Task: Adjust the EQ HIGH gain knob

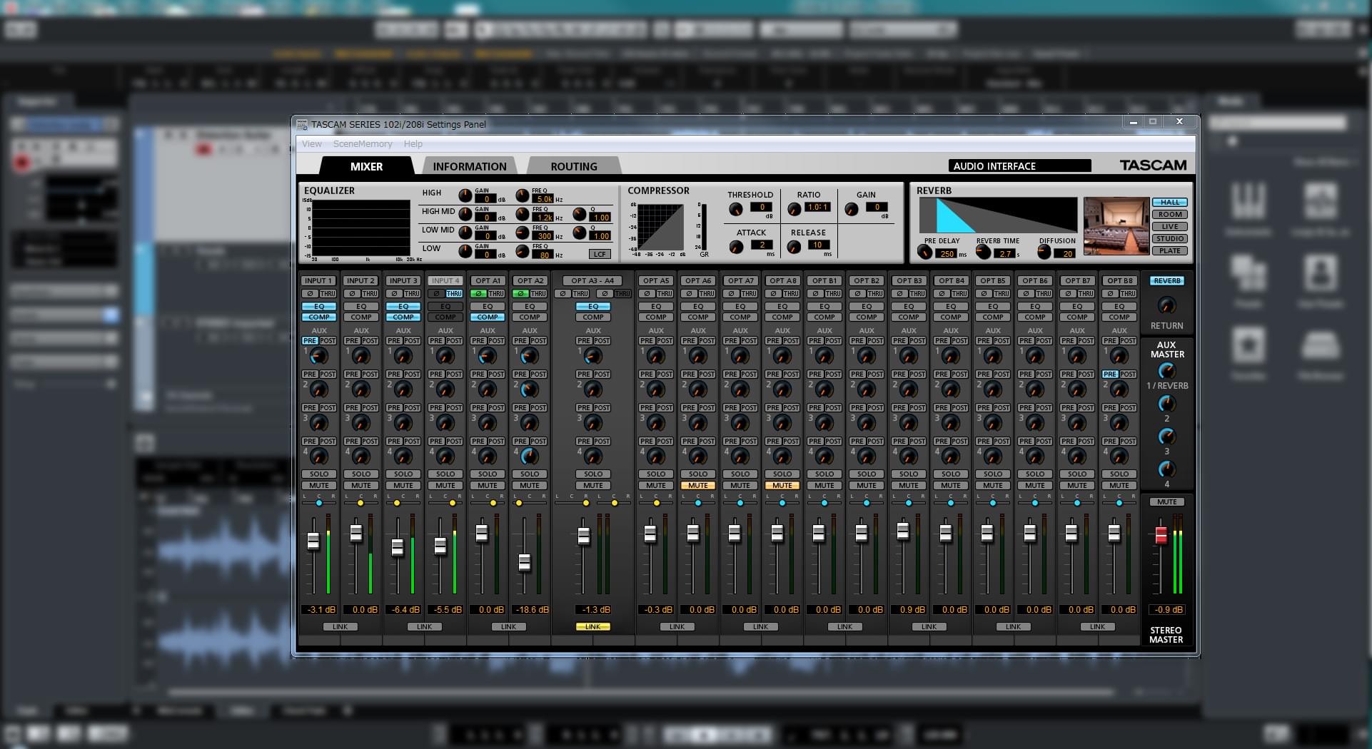Action: [465, 195]
